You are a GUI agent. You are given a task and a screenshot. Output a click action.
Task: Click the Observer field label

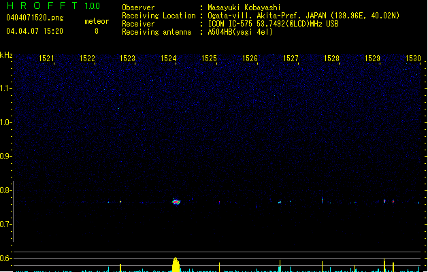pos(138,7)
